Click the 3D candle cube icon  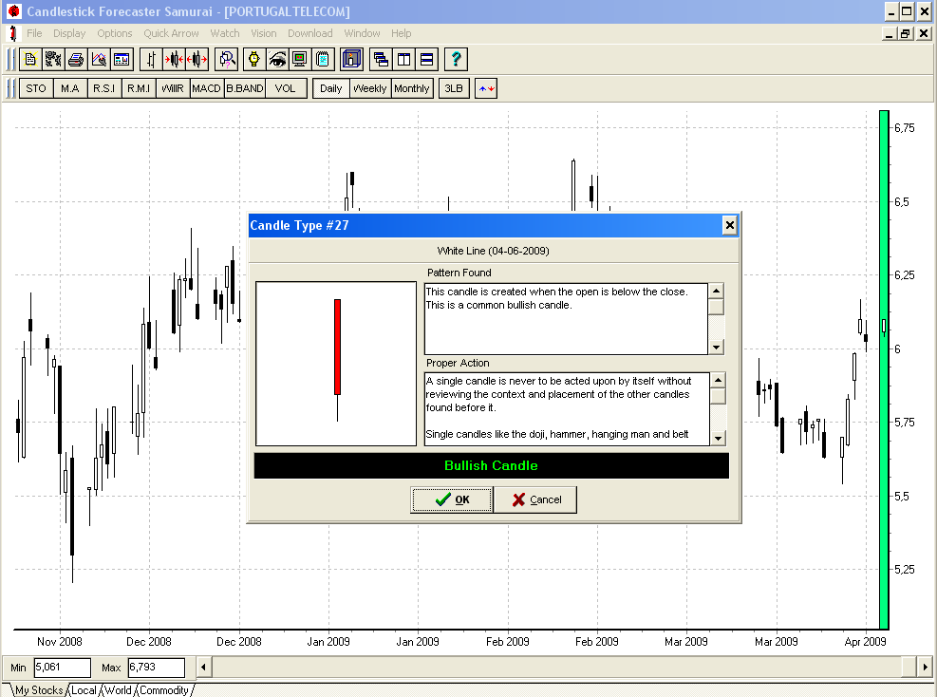351,59
